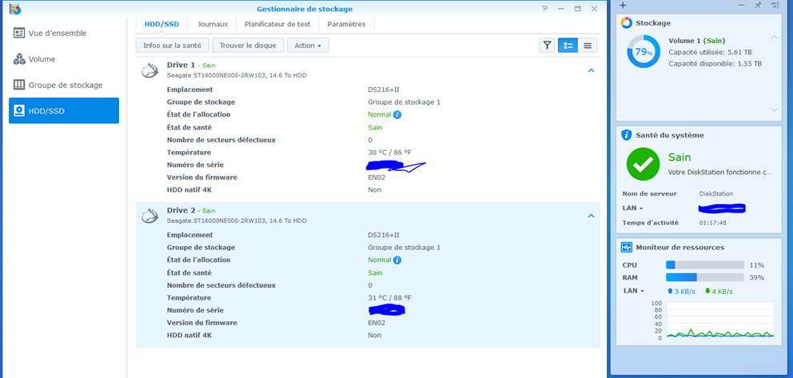Image resolution: width=793 pixels, height=378 pixels.
Task: Collapse the Drive 2 details chevron
Action: coord(591,217)
